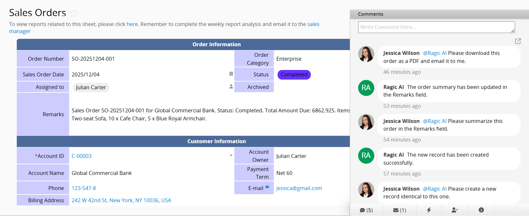Star the Sales Orders sheet as favorite
529x216 pixels.
[74, 13]
